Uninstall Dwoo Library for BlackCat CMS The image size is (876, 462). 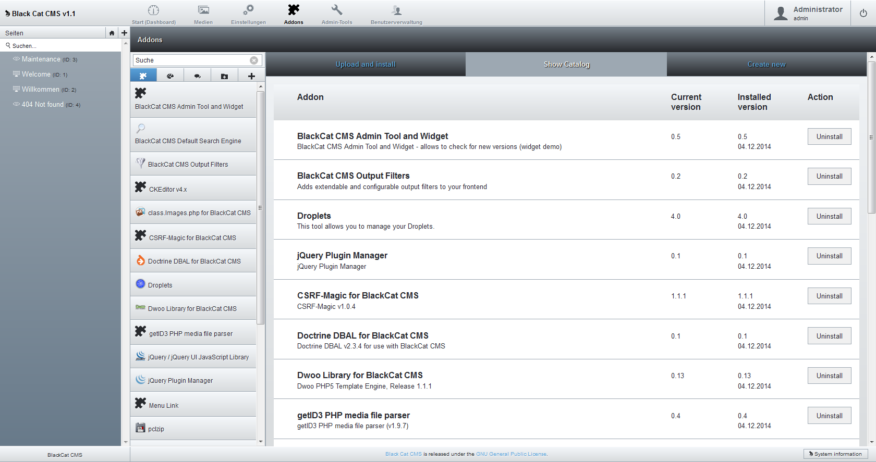[829, 376]
